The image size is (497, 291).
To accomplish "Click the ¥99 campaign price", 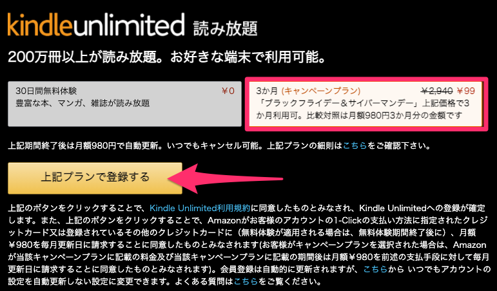I will coord(466,91).
